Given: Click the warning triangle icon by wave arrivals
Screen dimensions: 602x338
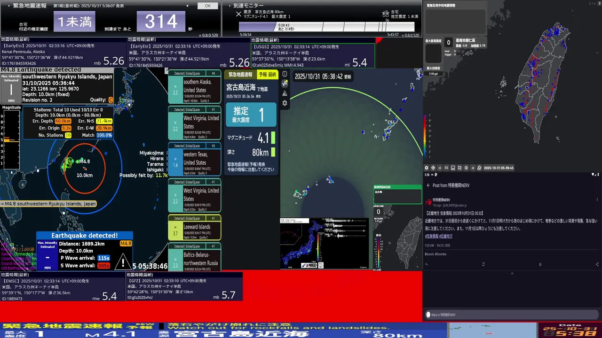Looking at the screenshot, I should pos(123,261).
